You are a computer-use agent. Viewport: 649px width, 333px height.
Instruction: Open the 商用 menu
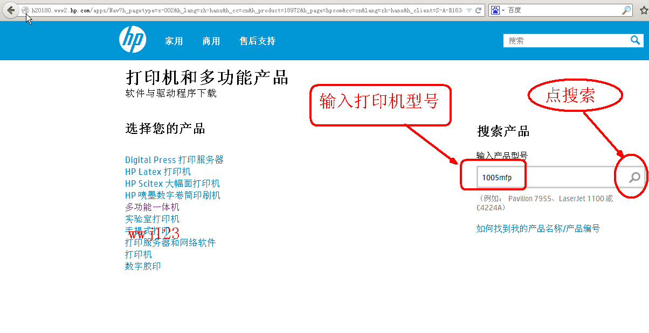[211, 41]
